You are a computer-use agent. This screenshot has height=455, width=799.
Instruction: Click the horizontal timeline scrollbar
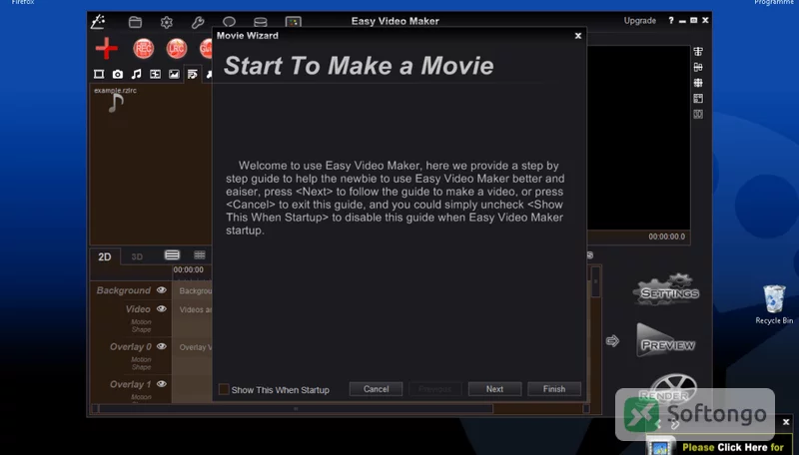point(296,408)
